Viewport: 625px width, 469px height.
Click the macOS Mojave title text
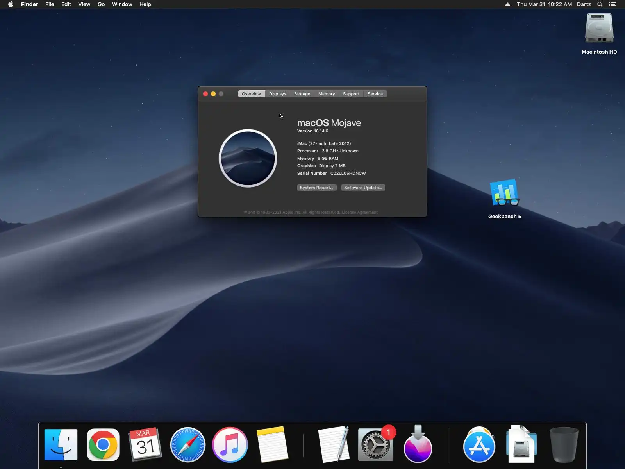329,123
